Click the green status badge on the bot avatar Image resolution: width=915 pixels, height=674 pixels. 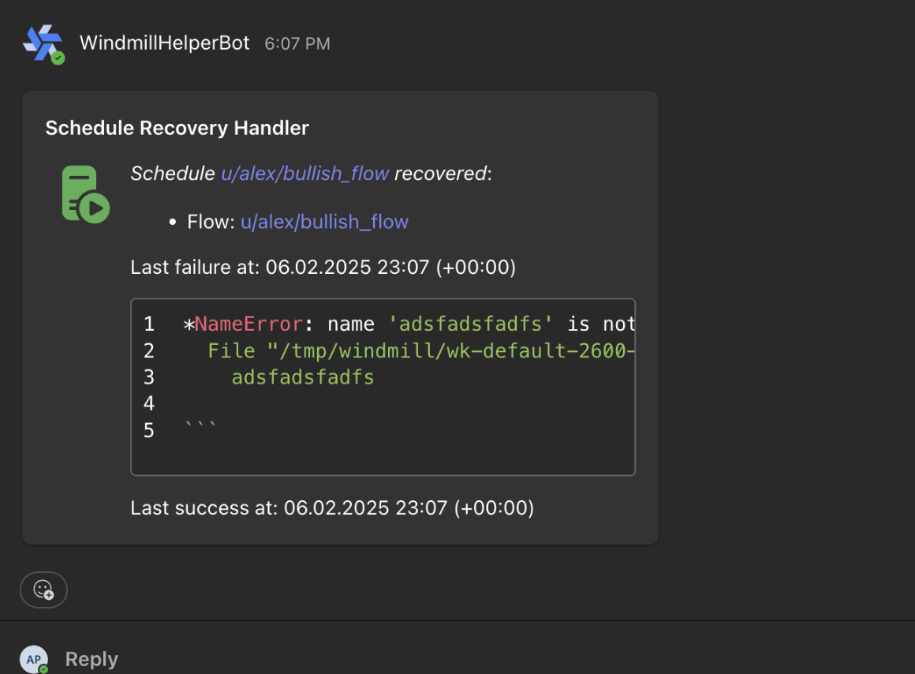coord(58,58)
